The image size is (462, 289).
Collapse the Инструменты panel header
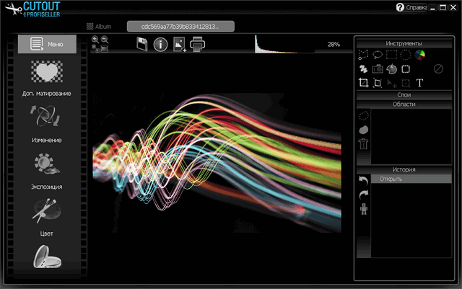(x=404, y=44)
